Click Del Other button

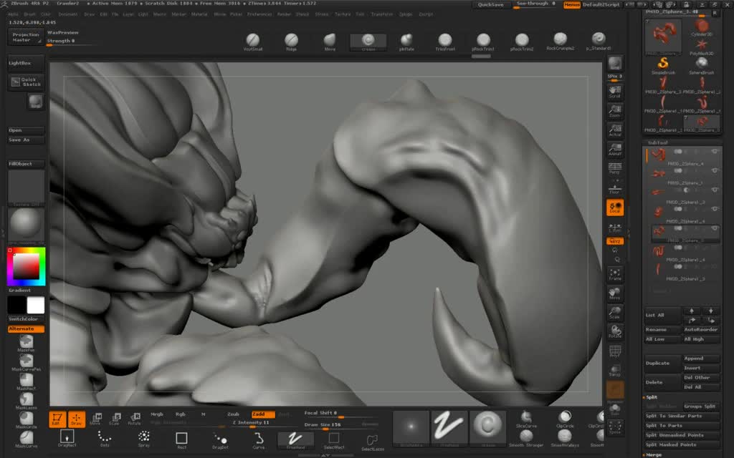(701, 378)
